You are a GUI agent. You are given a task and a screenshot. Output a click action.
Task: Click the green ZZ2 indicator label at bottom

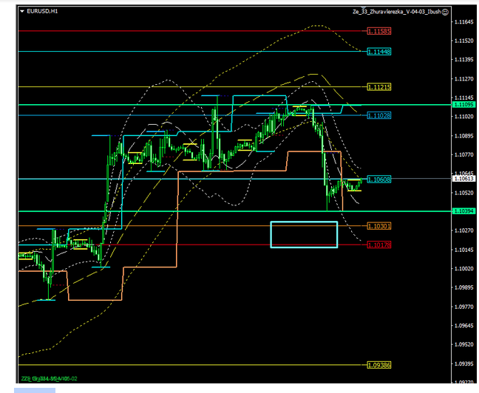coord(48,378)
